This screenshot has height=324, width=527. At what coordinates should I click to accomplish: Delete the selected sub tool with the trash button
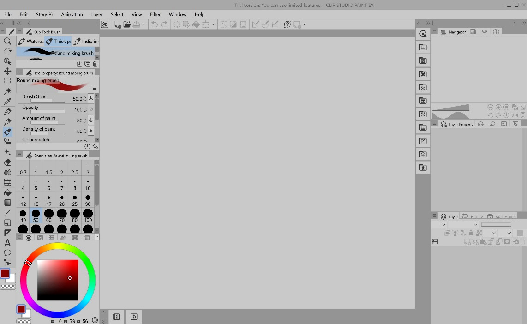point(95,64)
